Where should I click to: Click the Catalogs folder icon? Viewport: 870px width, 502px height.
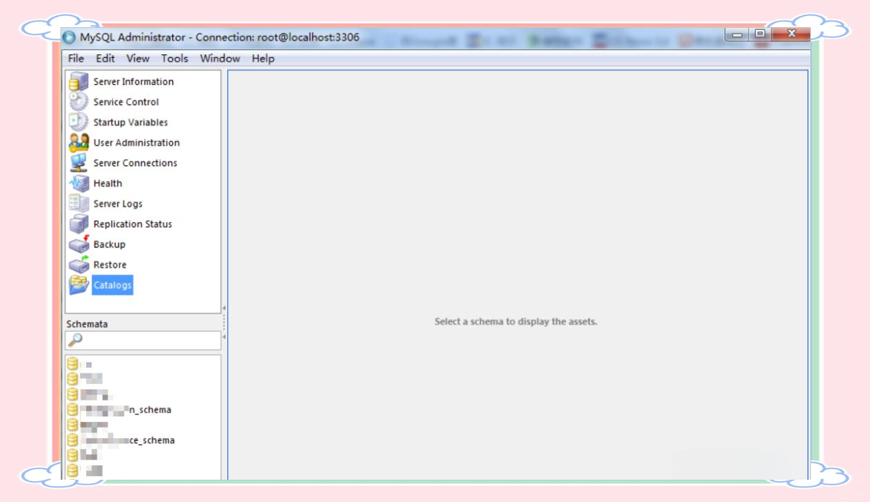tap(79, 285)
